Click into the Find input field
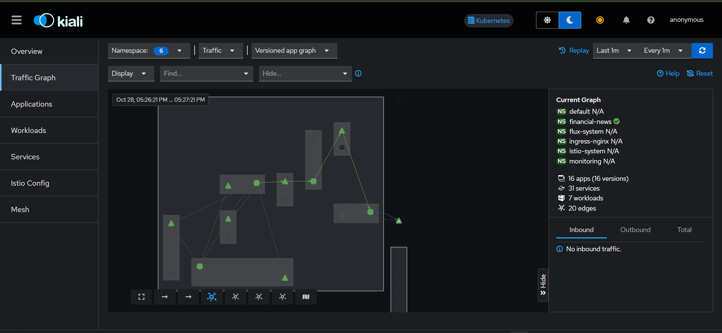 [x=201, y=73]
